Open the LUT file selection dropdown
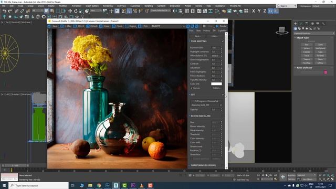The height and width of the screenshot is (189, 336). point(206,105)
